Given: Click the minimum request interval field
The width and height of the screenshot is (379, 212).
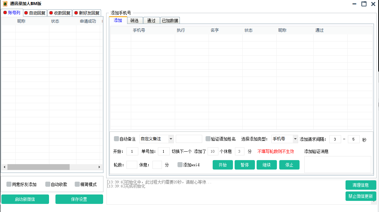Looking at the screenshot, I should click(335, 139).
